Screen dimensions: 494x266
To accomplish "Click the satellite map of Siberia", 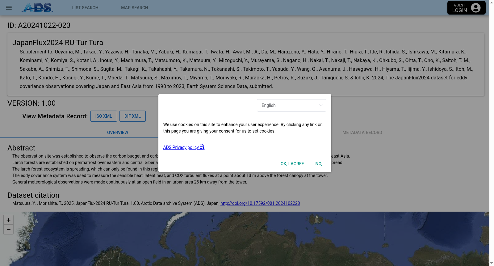I will (245, 239).
